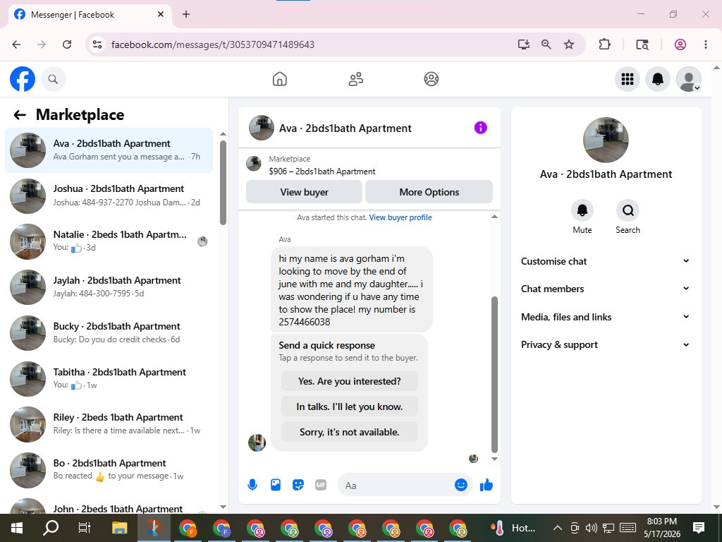Open the GIF picker icon
The width and height of the screenshot is (722, 542).
point(321,485)
